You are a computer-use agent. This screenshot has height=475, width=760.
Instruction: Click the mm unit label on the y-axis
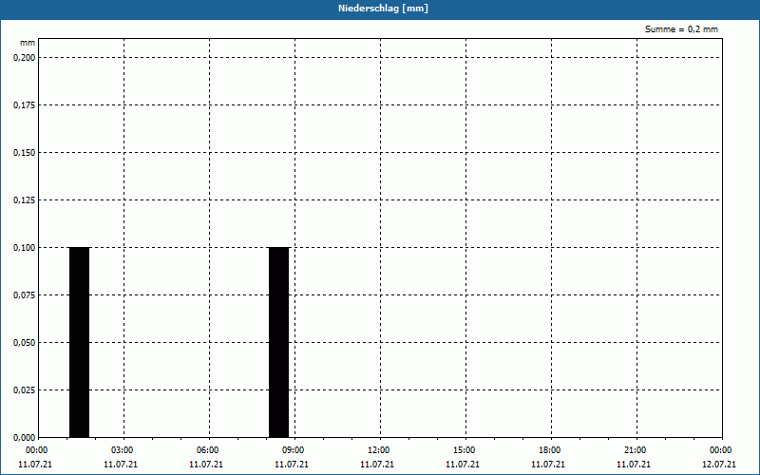tap(28, 43)
